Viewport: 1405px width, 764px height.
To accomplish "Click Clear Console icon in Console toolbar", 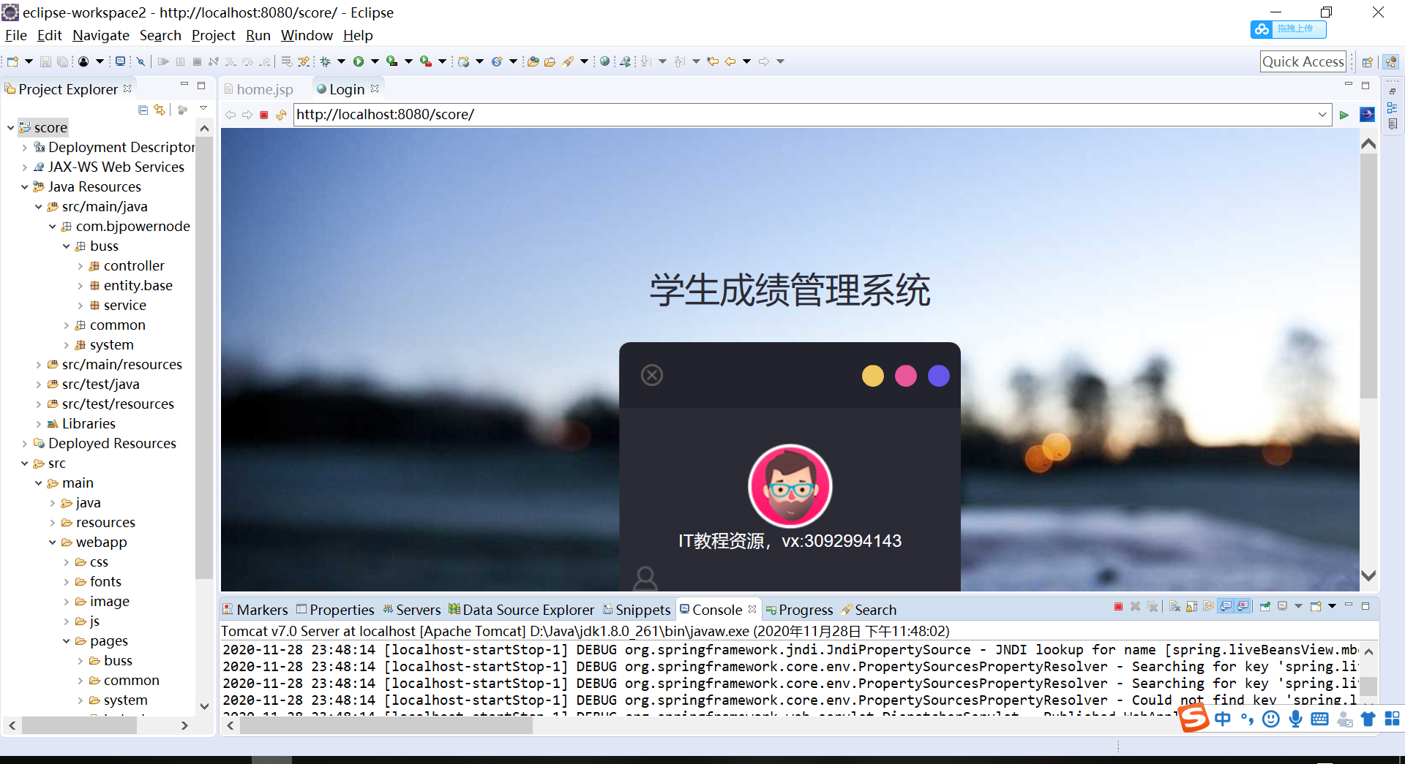I will pos(1175,607).
